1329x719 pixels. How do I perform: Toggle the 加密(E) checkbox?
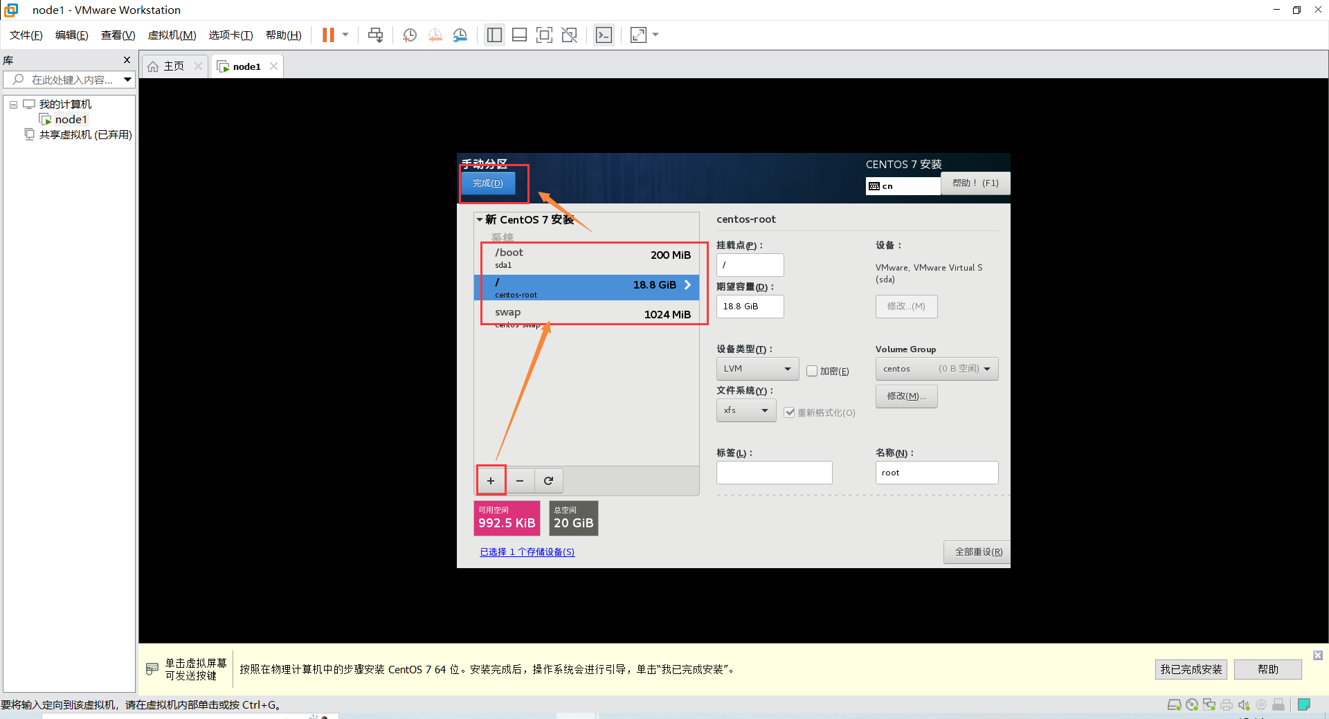click(812, 372)
